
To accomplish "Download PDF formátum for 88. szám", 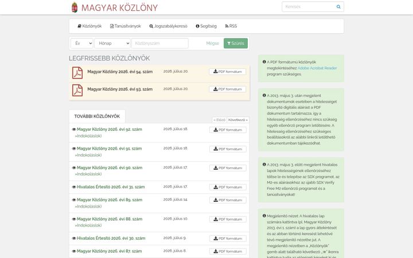I will (x=228, y=219).
